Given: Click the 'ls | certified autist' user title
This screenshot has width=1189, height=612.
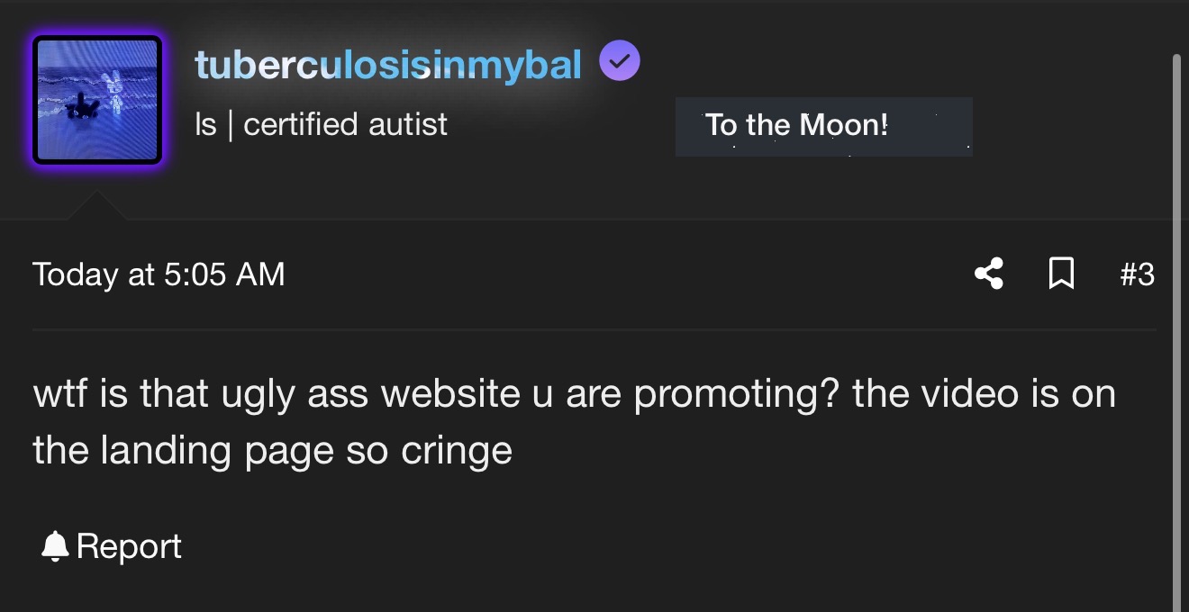Looking at the screenshot, I should pyautogui.click(x=321, y=124).
